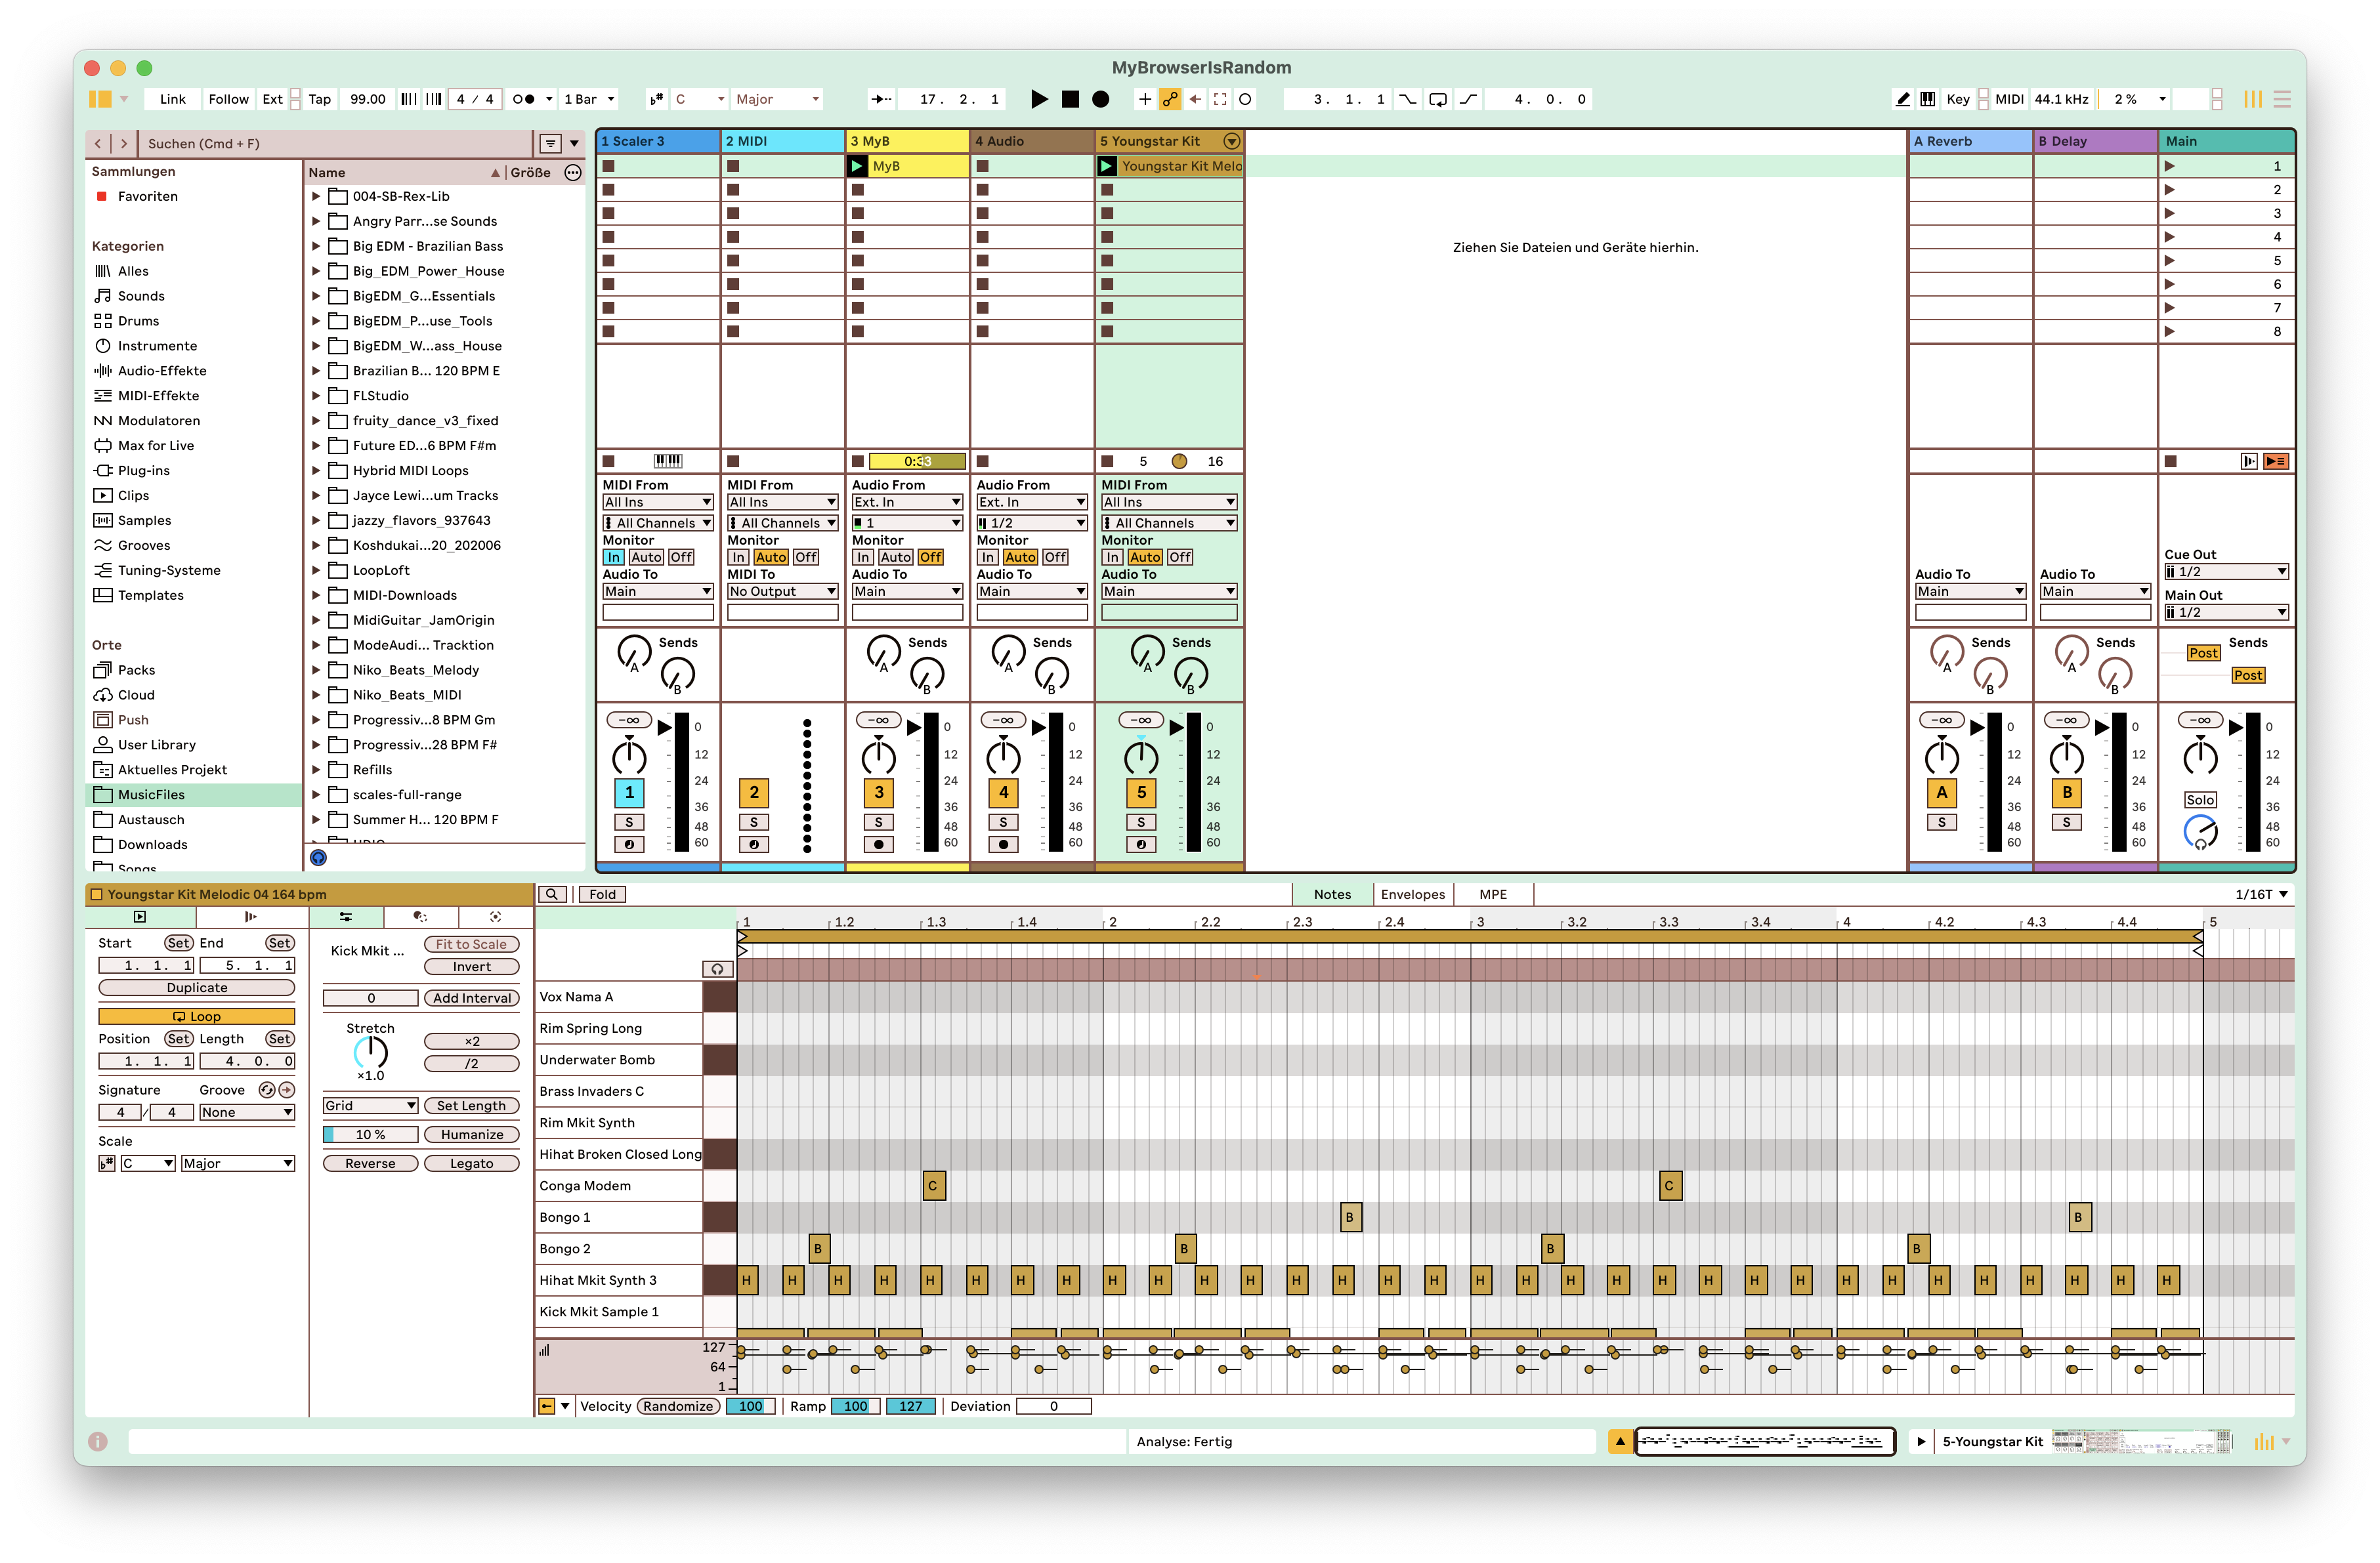Click the Humanize button

471,1135
